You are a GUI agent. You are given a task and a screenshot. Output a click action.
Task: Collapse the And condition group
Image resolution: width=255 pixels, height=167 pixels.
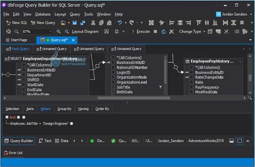(x=7, y=117)
